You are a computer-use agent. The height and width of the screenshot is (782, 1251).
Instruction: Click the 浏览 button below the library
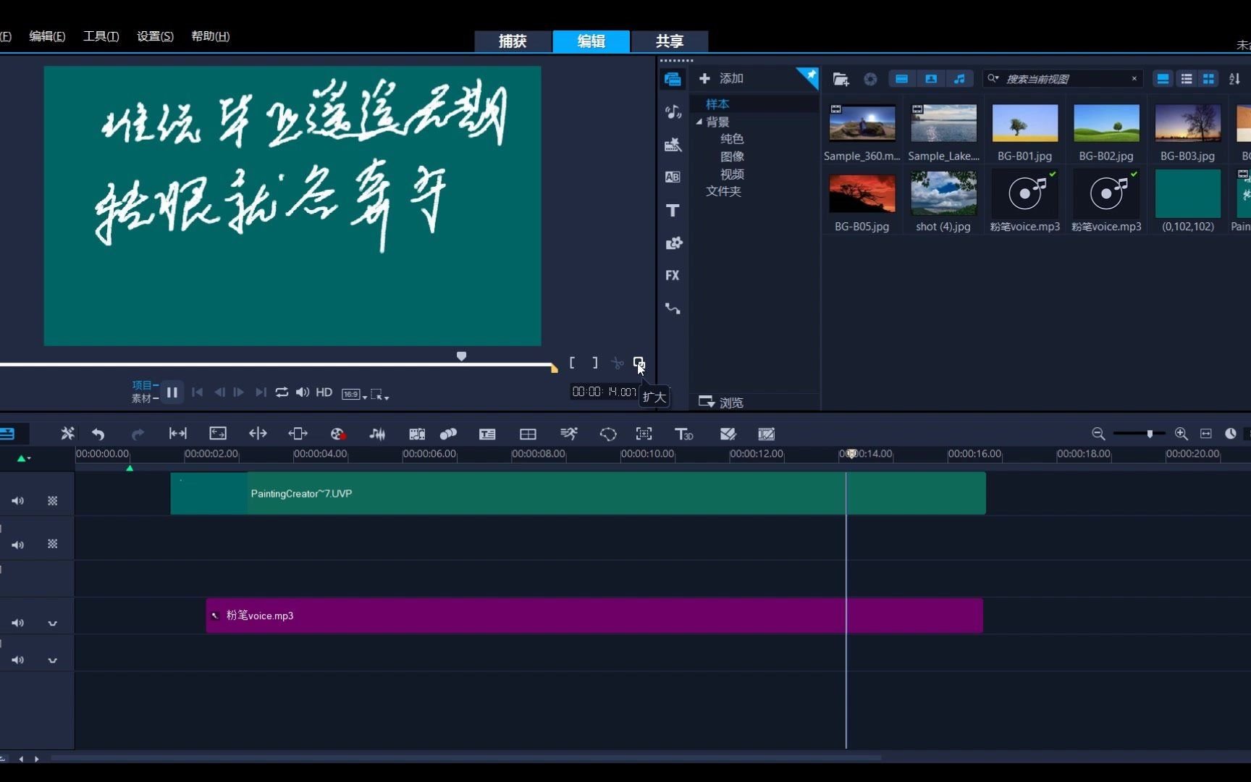(730, 402)
